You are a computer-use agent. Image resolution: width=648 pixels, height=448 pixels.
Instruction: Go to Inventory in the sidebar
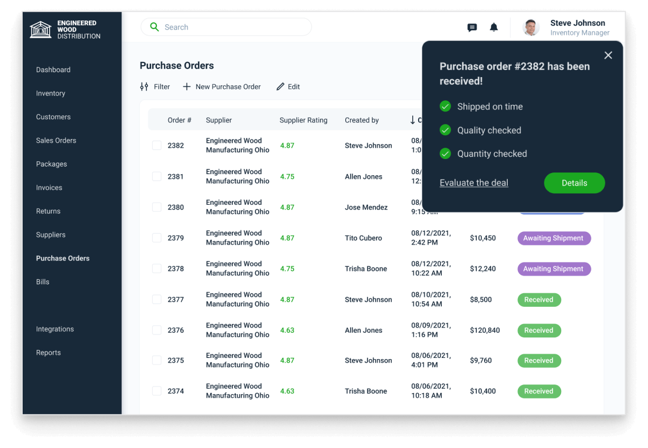pyautogui.click(x=51, y=93)
